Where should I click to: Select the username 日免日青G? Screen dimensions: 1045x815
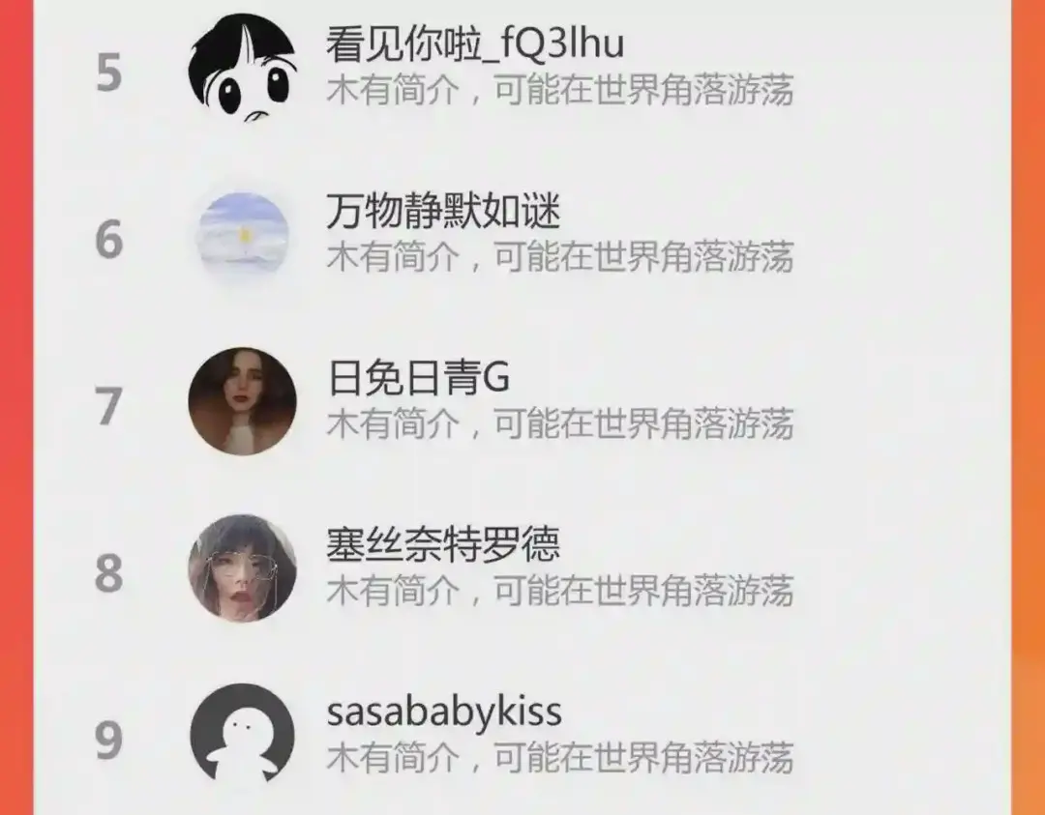419,378
